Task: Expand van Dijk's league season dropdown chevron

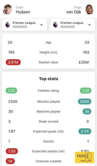Action: click(x=89, y=25)
